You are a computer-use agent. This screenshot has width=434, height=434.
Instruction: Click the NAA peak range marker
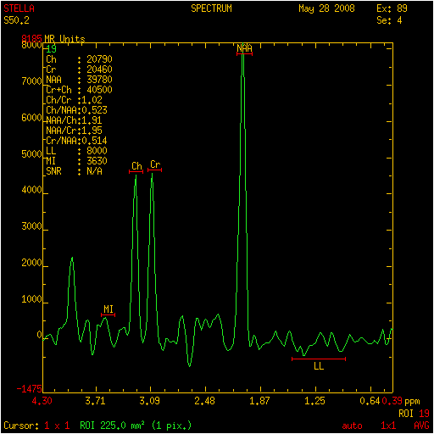point(244,53)
